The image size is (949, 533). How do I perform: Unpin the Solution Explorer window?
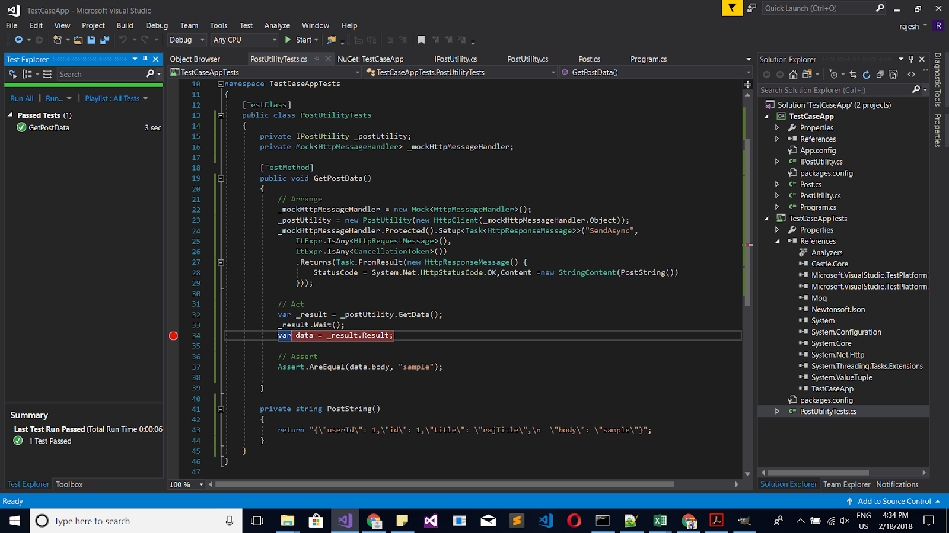(911, 59)
